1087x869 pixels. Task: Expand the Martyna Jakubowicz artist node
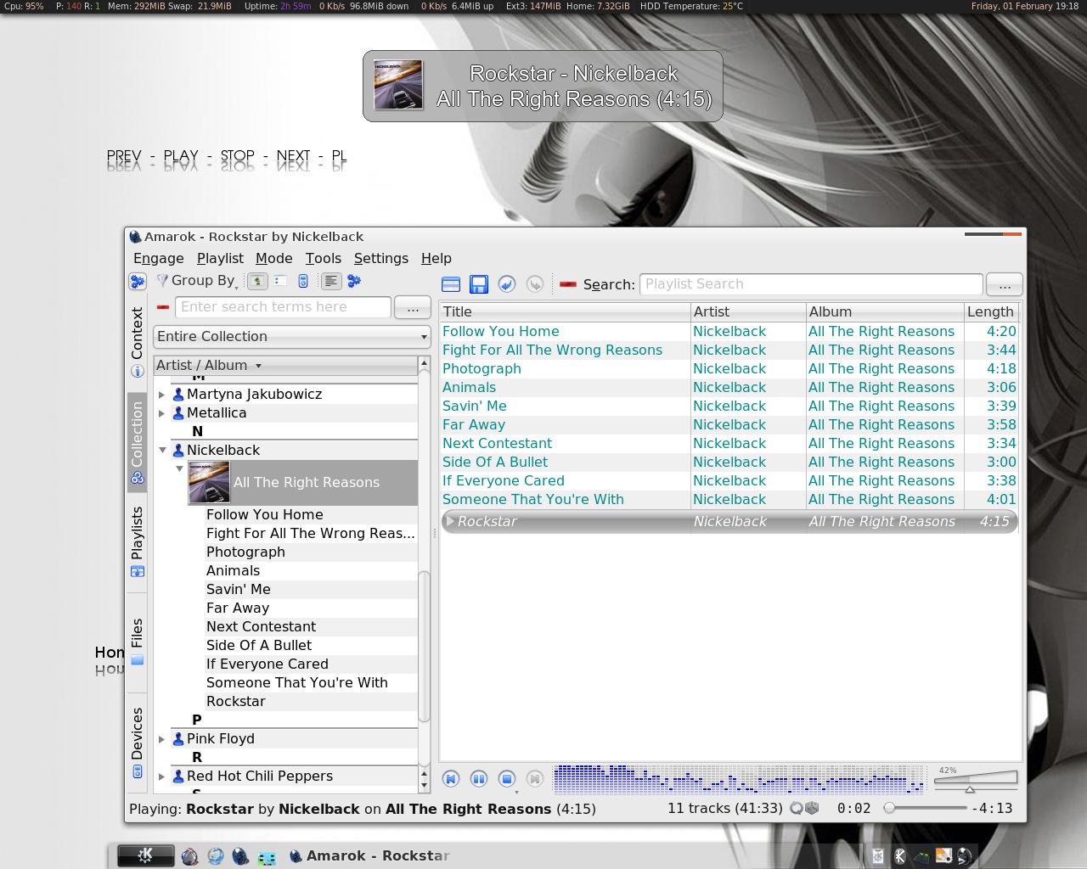pos(161,395)
